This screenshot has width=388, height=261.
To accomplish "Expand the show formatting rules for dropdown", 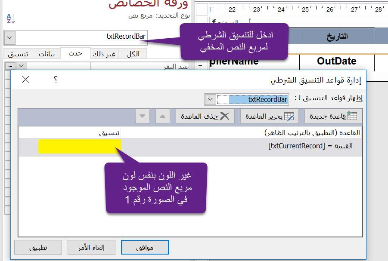I will pyautogui.click(x=210, y=99).
